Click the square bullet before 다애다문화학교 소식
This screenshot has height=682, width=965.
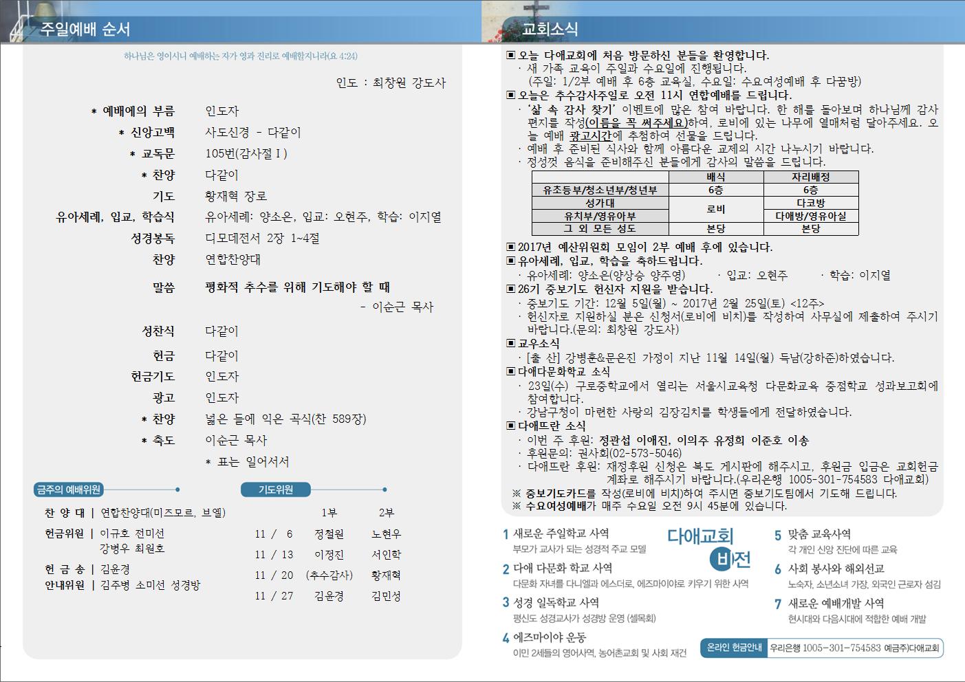(511, 371)
